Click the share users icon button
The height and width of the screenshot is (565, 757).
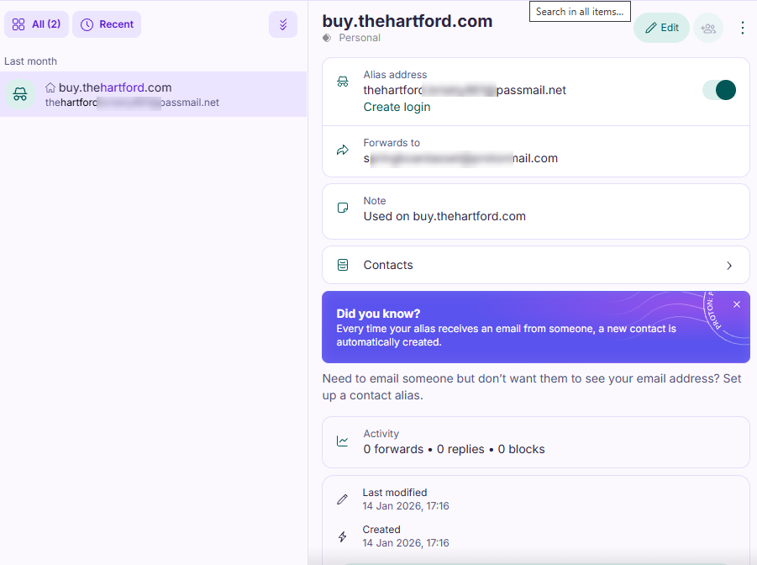(x=707, y=28)
